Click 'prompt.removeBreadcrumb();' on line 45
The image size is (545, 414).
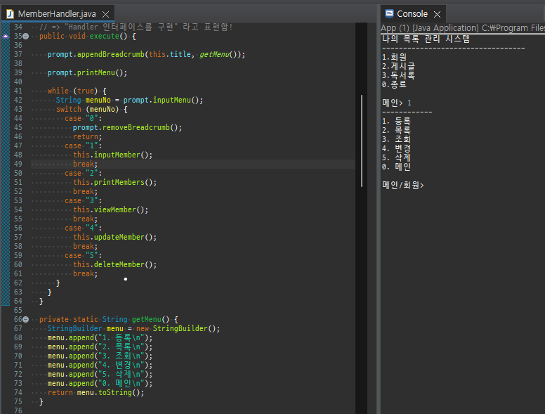pyautogui.click(x=127, y=128)
